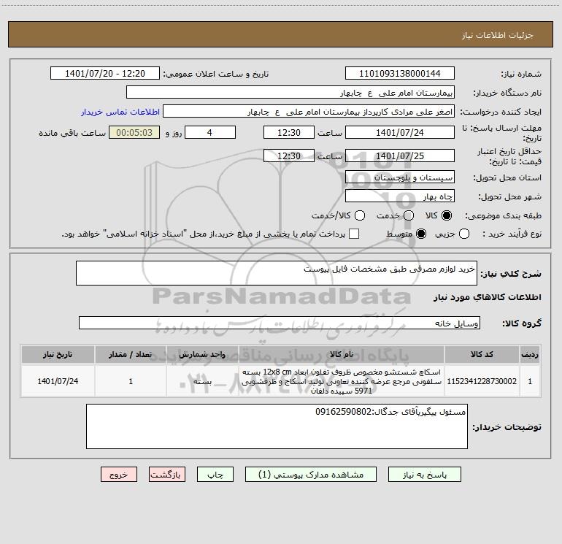The image size is (562, 544).
Task: Select the 'کالا' radio button
Action: (447, 215)
